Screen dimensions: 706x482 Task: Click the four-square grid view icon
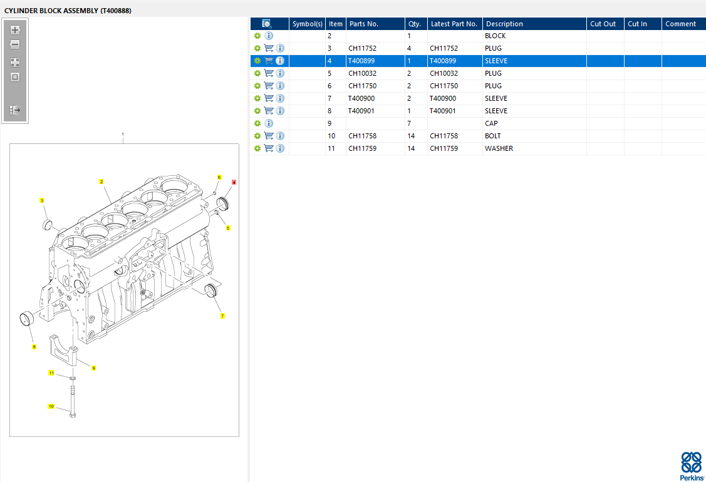[15, 63]
